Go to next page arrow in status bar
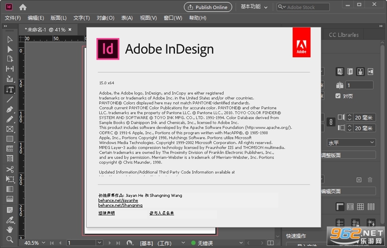This screenshot has height=248, width=387. coord(110,243)
